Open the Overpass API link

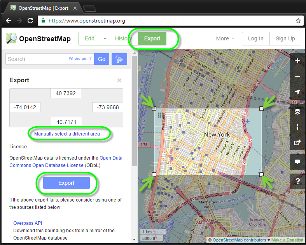pyautogui.click(x=28, y=223)
